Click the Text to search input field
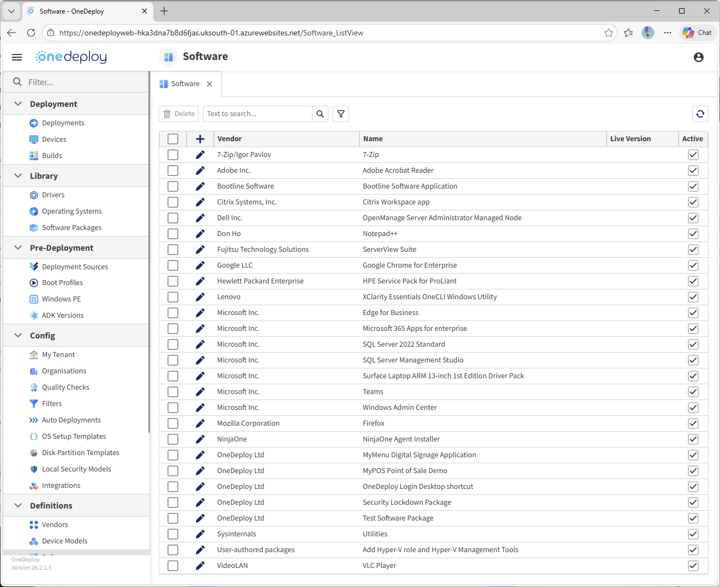This screenshot has width=720, height=587. [257, 114]
